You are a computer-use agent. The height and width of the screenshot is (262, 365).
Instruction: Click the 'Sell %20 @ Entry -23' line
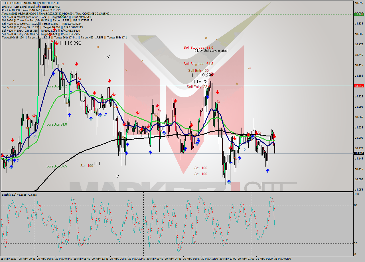pyautogui.click(x=41, y=31)
